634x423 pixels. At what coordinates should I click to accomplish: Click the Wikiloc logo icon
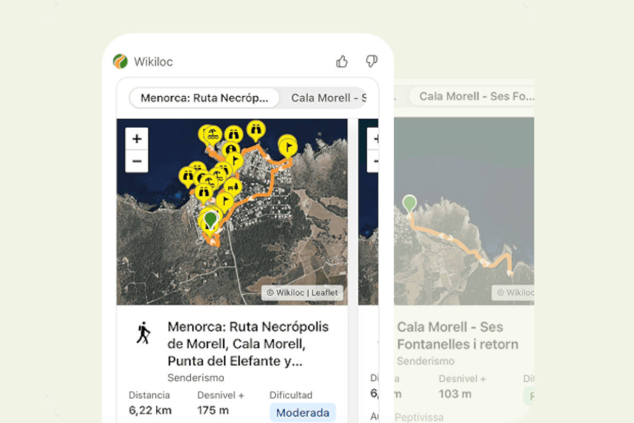pyautogui.click(x=120, y=61)
